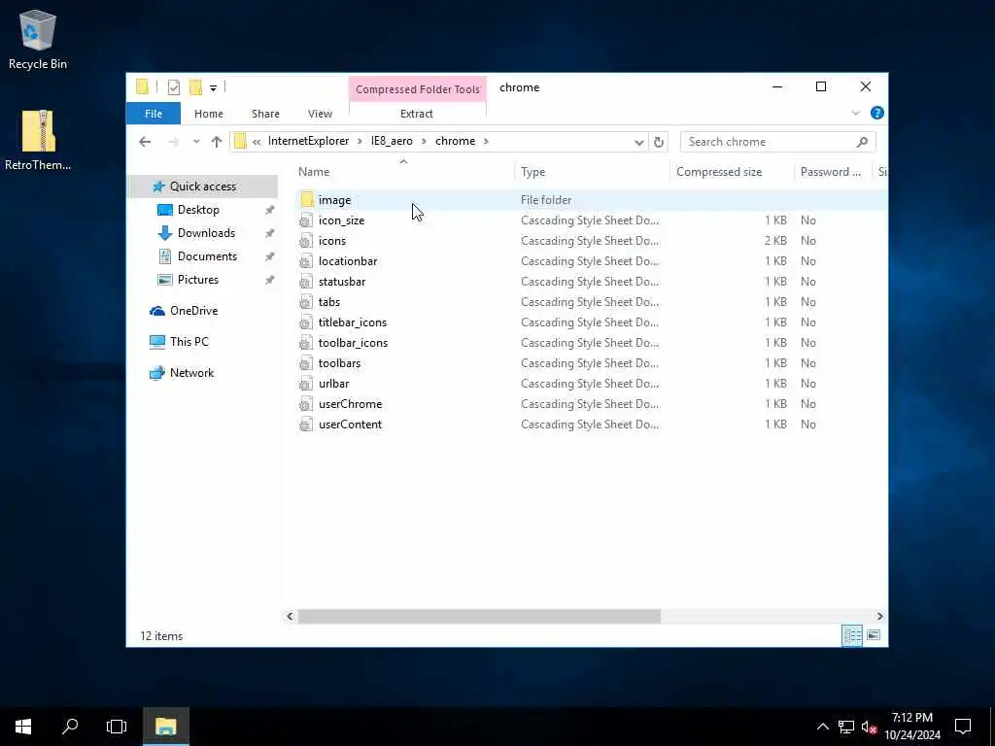The width and height of the screenshot is (995, 746).
Task: Click the horizontal scrollbar thumb
Action: pyautogui.click(x=479, y=616)
